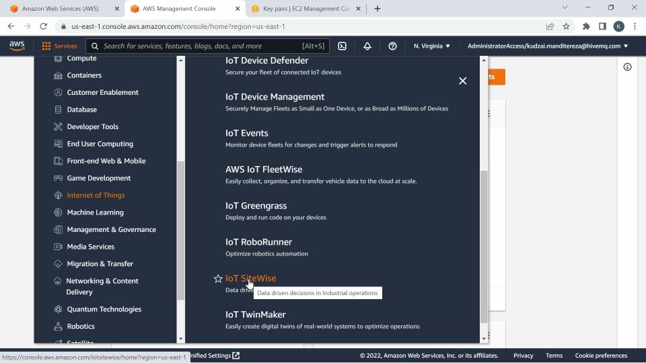The width and height of the screenshot is (646, 363).
Task: Click the scroll down arrow of category list
Action: point(180,339)
